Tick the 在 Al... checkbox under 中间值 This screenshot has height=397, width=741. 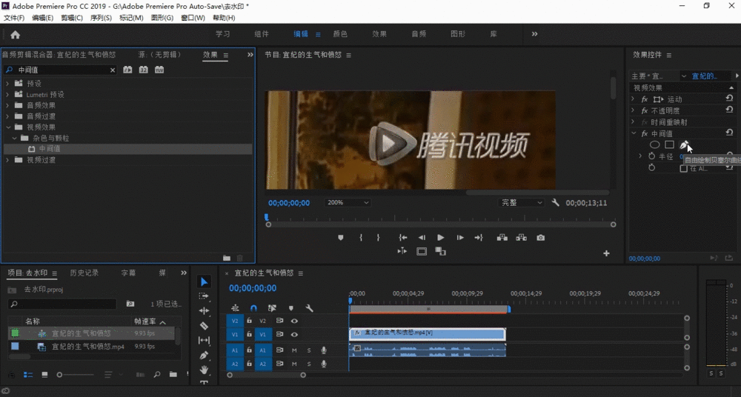coord(683,169)
